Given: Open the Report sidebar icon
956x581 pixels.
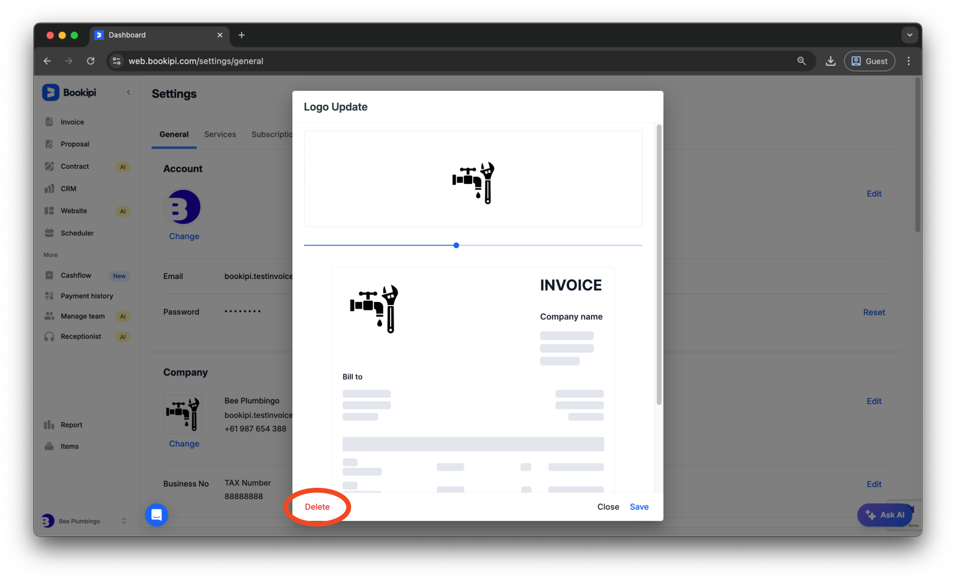Looking at the screenshot, I should click(x=49, y=425).
